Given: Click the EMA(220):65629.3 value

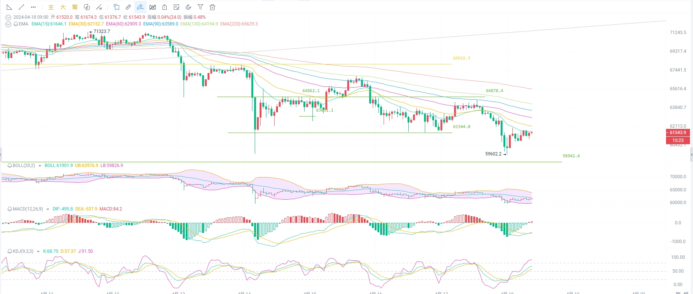Looking at the screenshot, I should (x=239, y=24).
